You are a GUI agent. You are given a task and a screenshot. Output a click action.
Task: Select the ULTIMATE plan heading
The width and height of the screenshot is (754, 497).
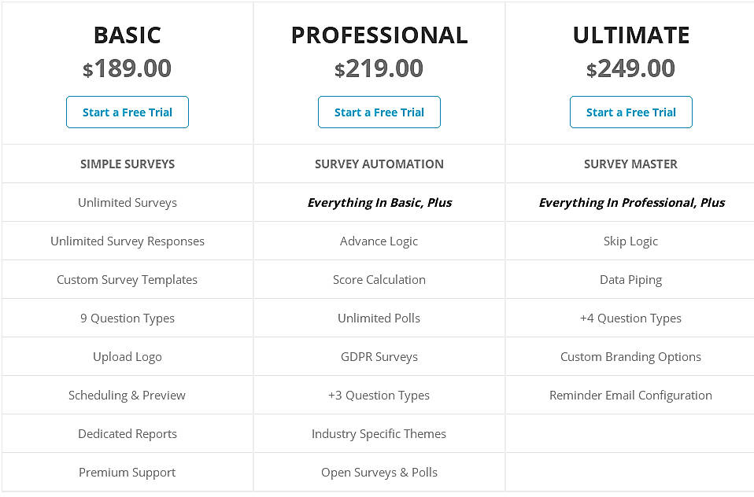pos(630,35)
